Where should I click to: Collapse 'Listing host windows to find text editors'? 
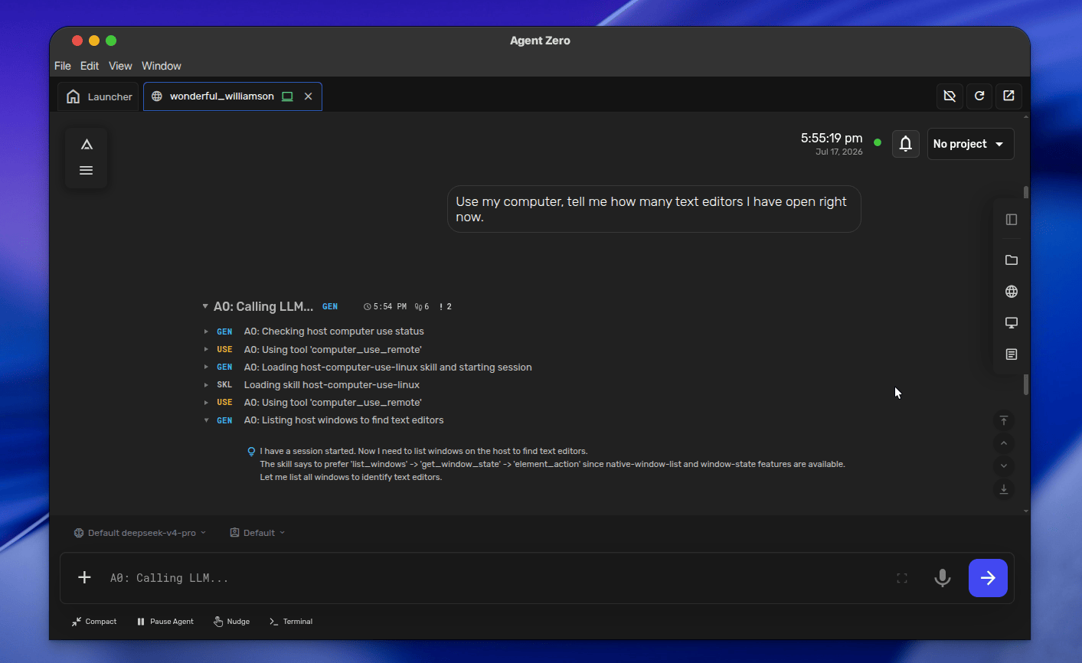(x=206, y=420)
